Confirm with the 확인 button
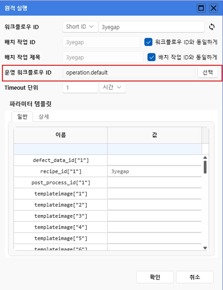223x290 pixels. pyautogui.click(x=155, y=277)
